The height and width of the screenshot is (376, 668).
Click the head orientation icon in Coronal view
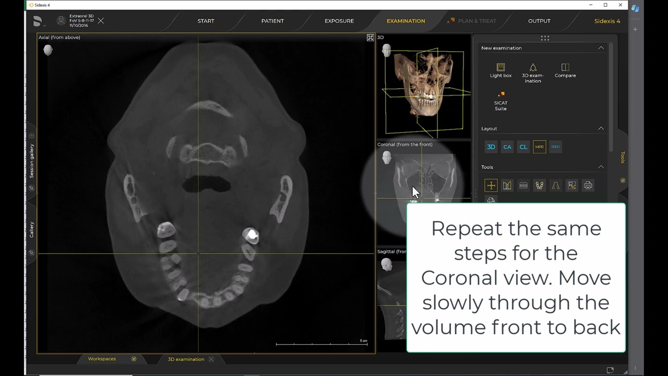[387, 157]
